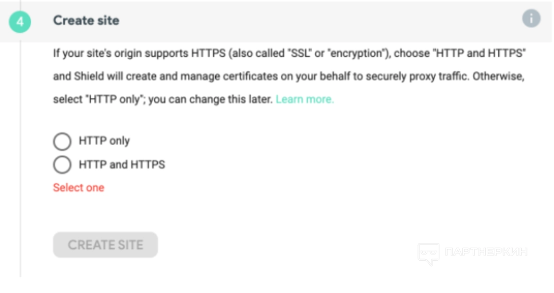The width and height of the screenshot is (554, 293).
Task: Click the Partnerkin watermark text
Action: click(x=486, y=252)
